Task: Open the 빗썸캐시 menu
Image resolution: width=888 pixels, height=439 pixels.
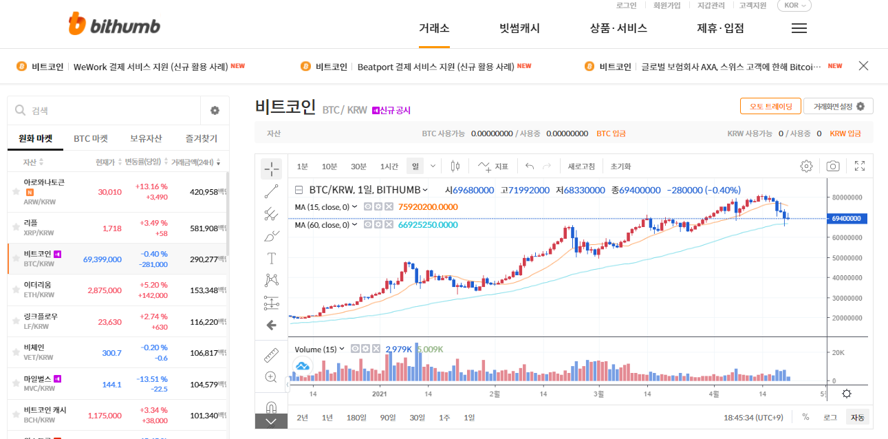Action: [519, 28]
